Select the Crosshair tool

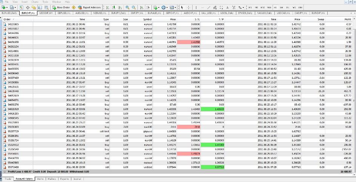[x=189, y=7]
